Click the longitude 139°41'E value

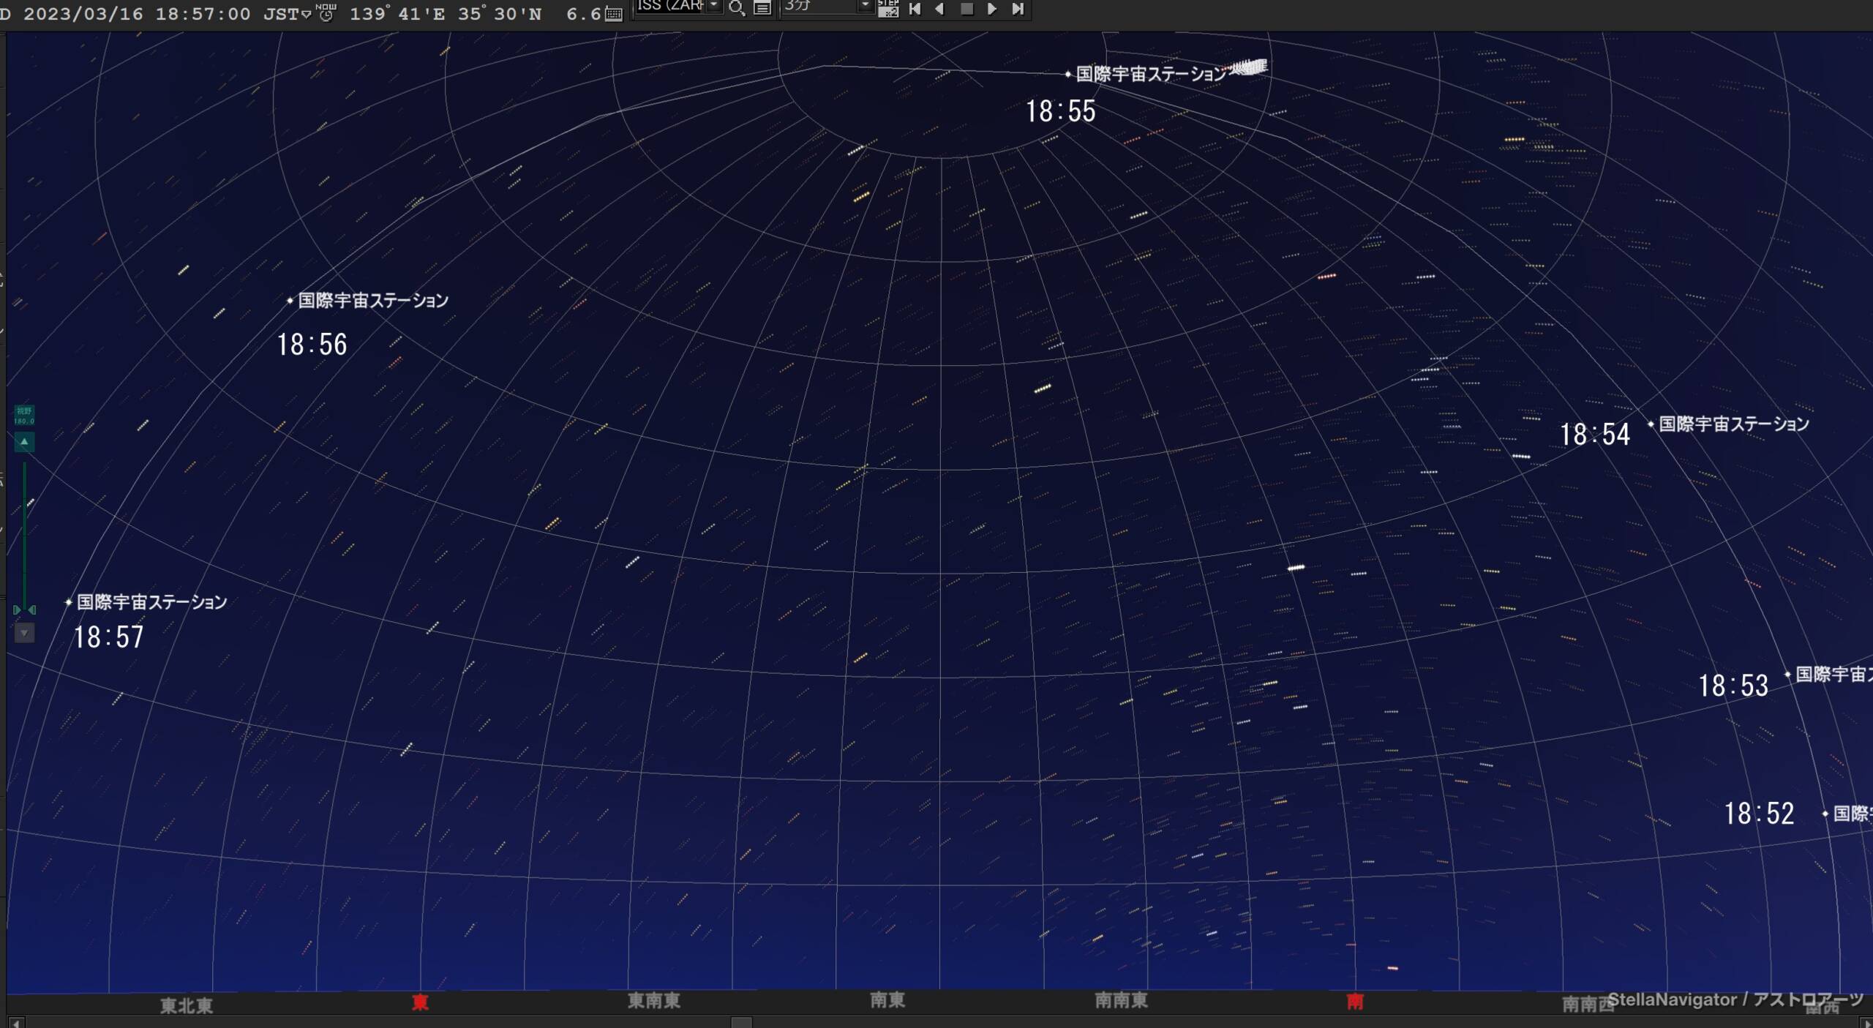click(x=397, y=15)
